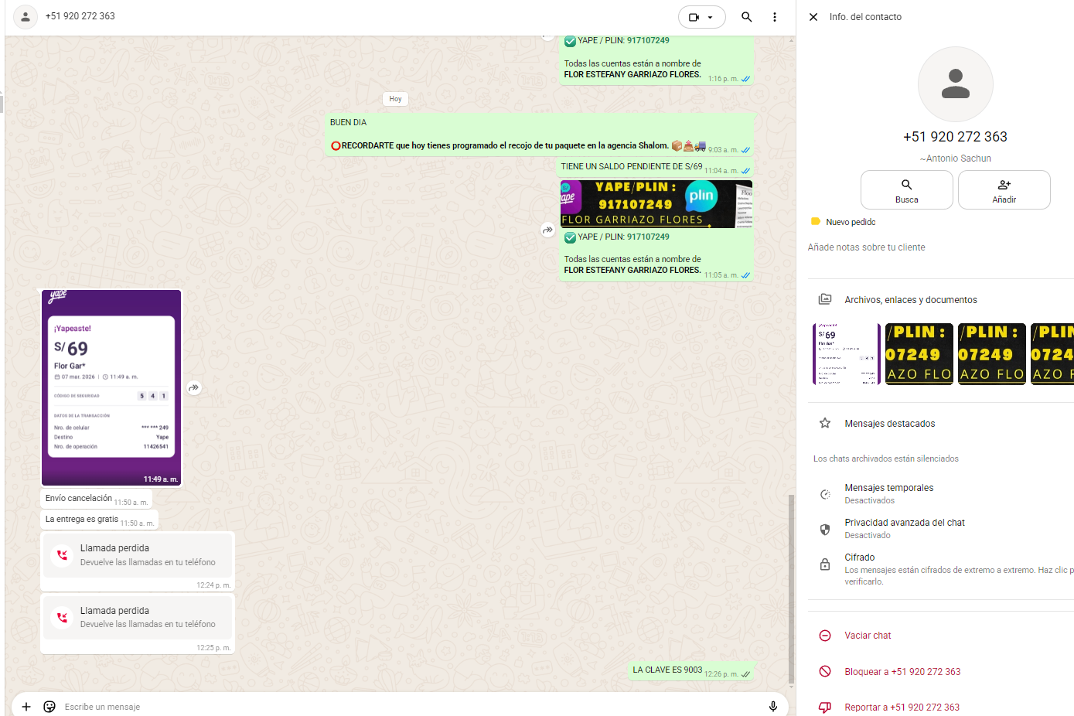The height and width of the screenshot is (716, 1074).
Task: Open the Nuevo pedido label
Action: [850, 222]
